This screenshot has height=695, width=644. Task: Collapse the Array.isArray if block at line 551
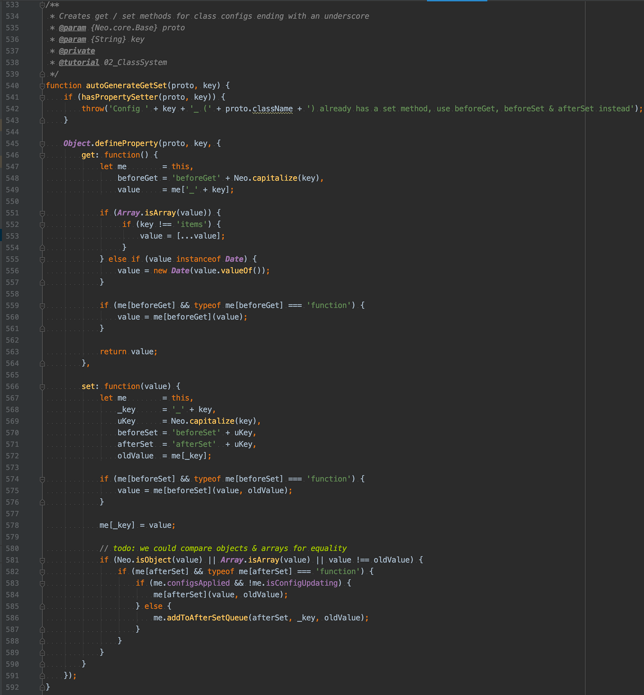click(x=42, y=213)
